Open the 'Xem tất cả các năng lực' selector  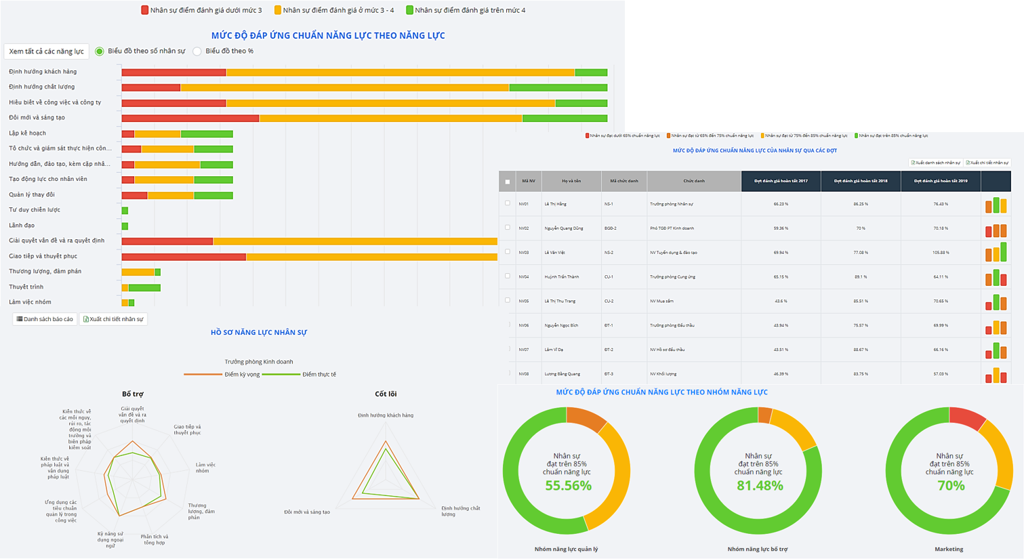point(47,51)
